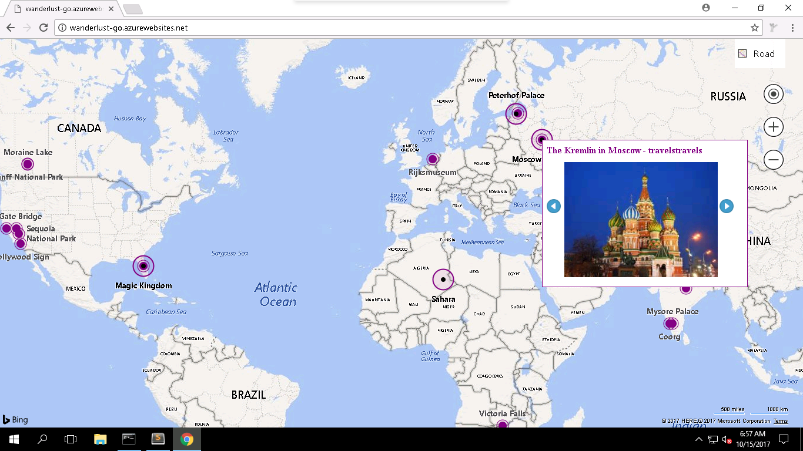Image resolution: width=803 pixels, height=451 pixels.
Task: Click the browser back arrow
Action: coord(11,28)
